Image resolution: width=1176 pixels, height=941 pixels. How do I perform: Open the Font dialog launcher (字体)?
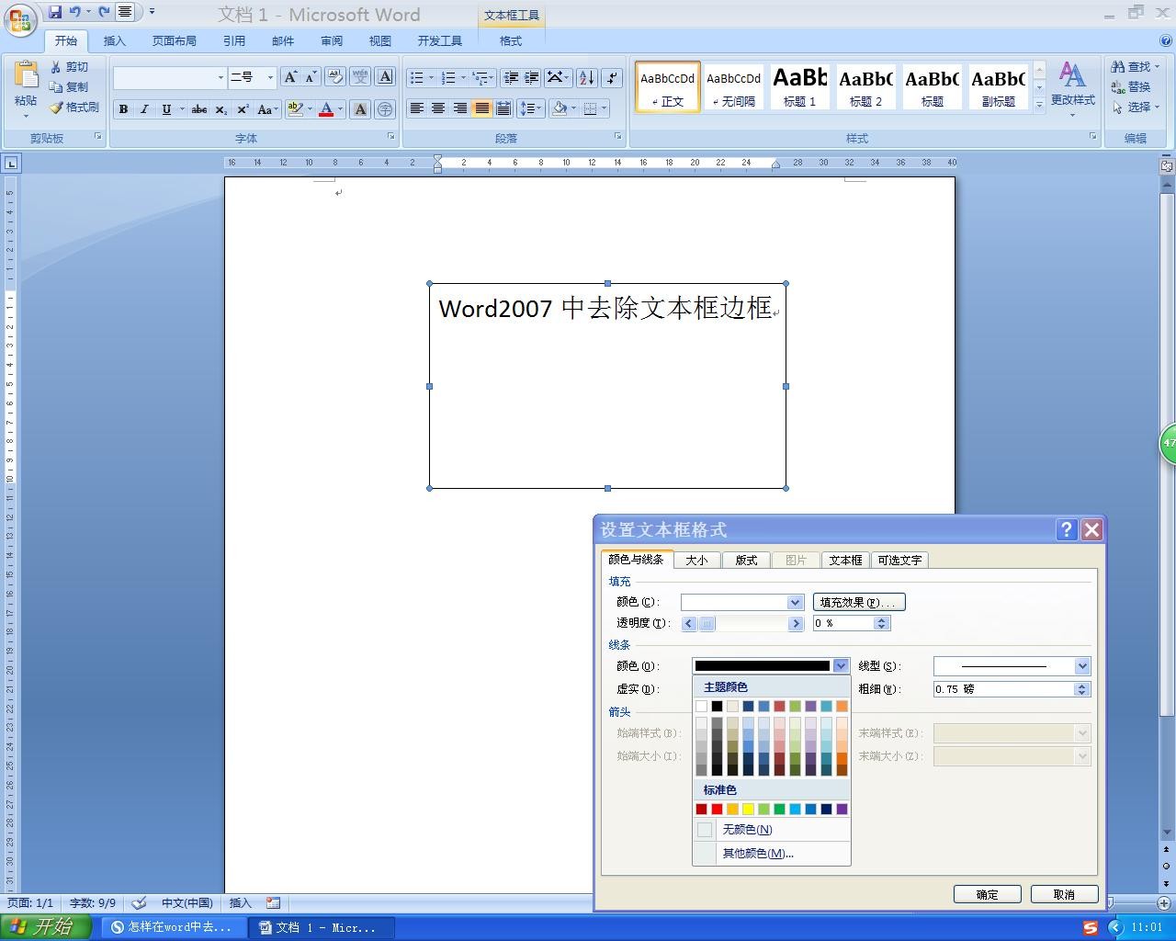tap(390, 136)
